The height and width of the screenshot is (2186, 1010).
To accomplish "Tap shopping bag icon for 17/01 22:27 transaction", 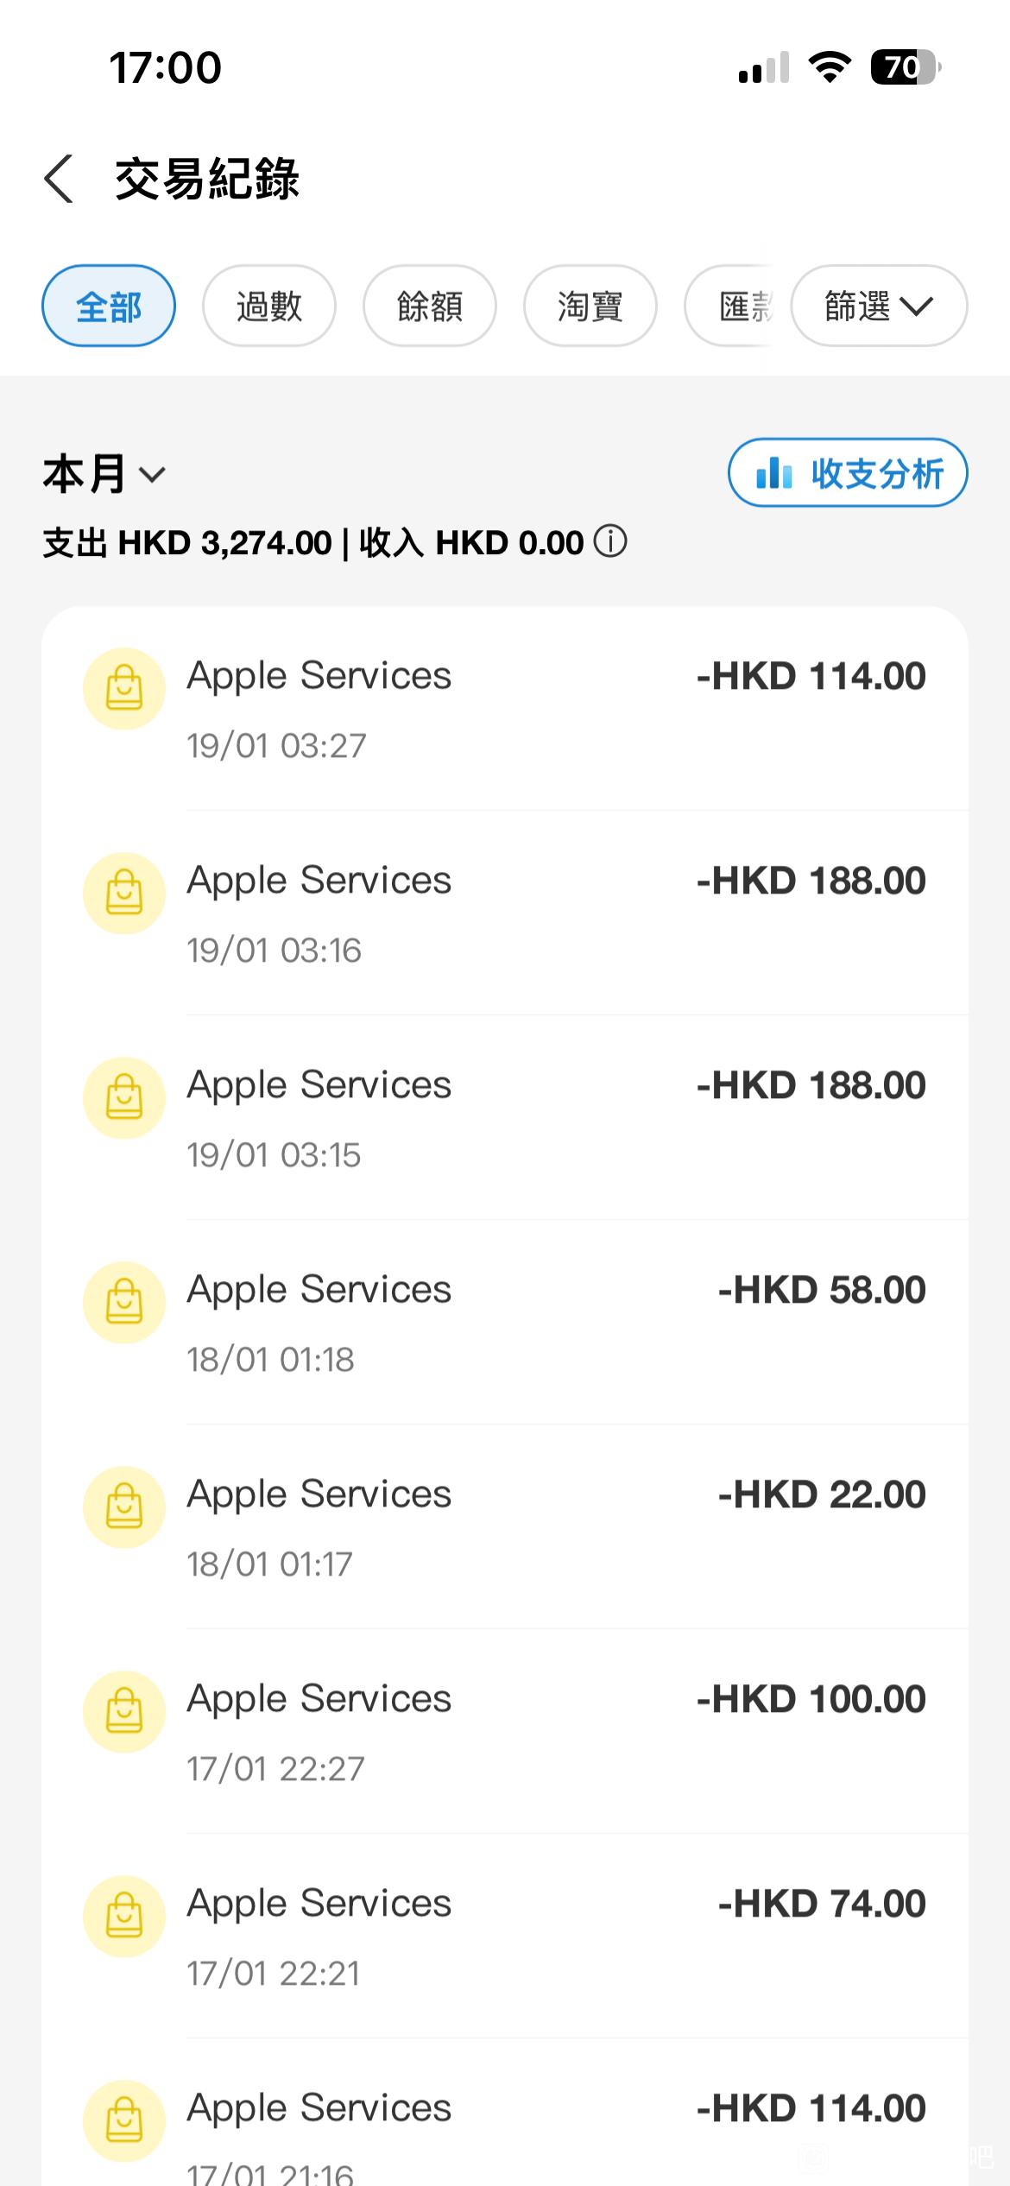I will tap(124, 1712).
